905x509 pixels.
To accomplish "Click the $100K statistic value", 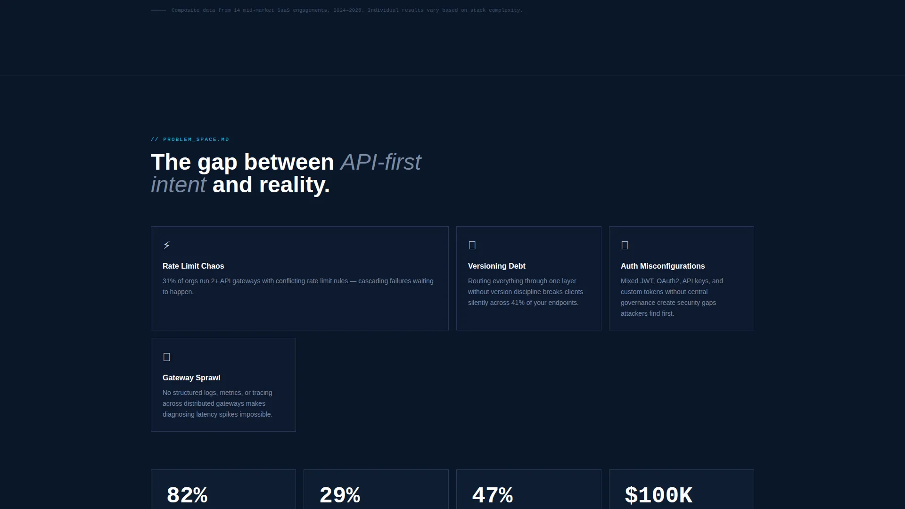I will (658, 495).
